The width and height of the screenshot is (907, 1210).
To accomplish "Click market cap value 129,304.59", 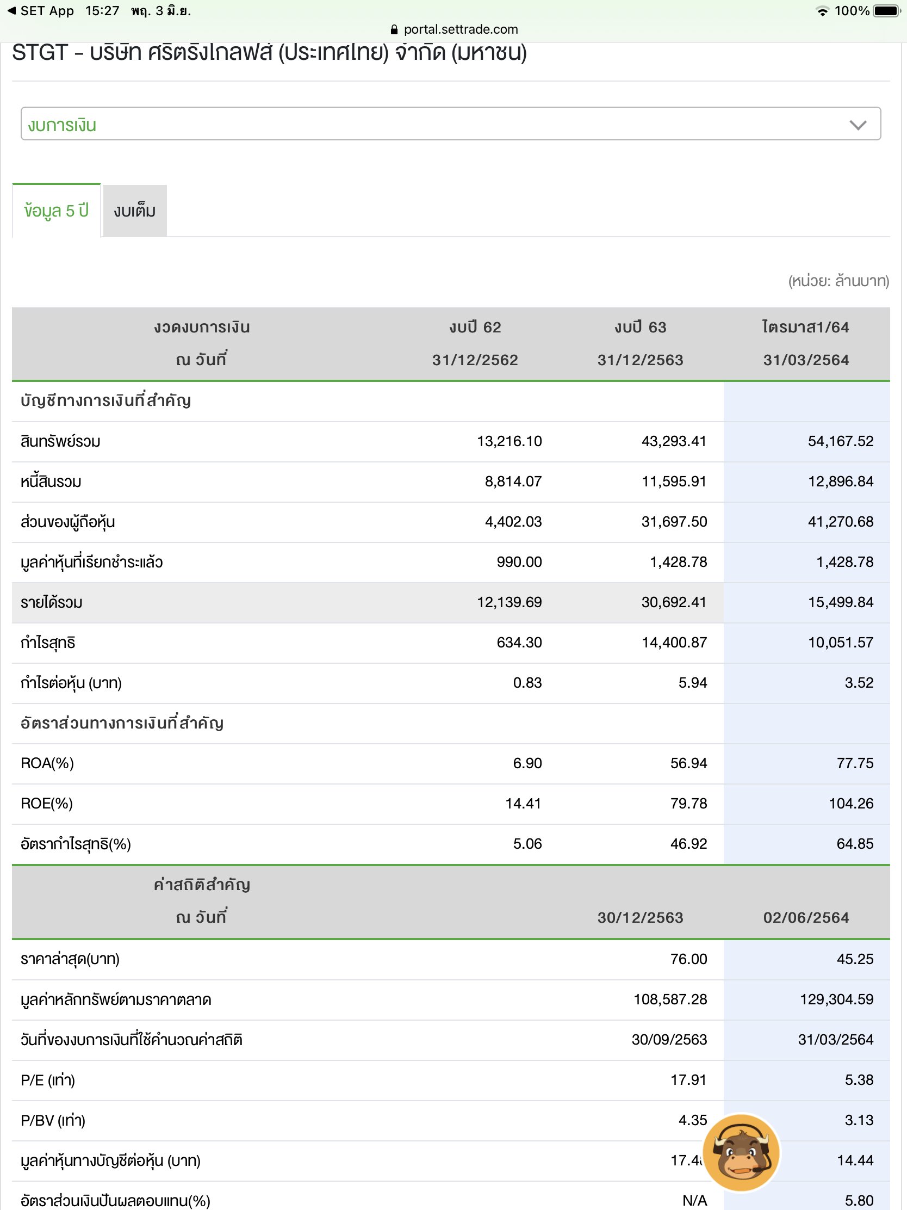I will click(837, 999).
